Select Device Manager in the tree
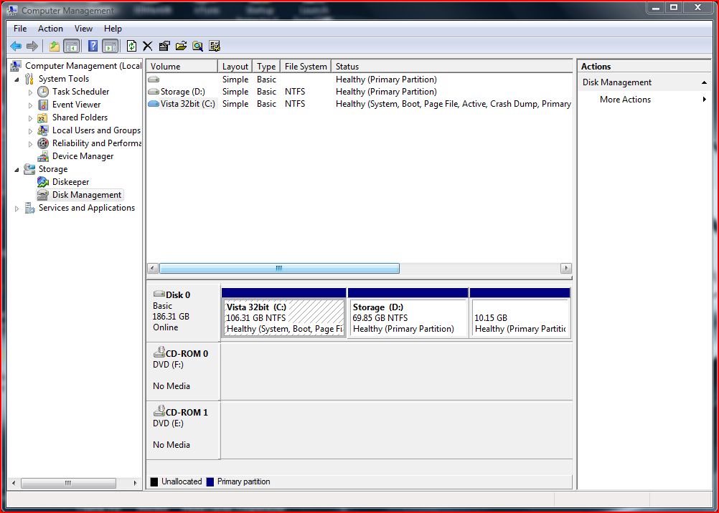The image size is (719, 513). point(83,156)
